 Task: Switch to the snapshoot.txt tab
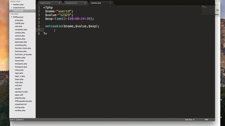coord(71,3)
